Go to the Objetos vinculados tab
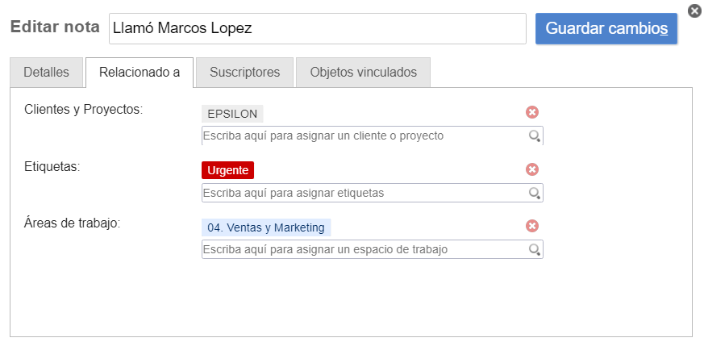The height and width of the screenshot is (342, 704). tap(363, 73)
